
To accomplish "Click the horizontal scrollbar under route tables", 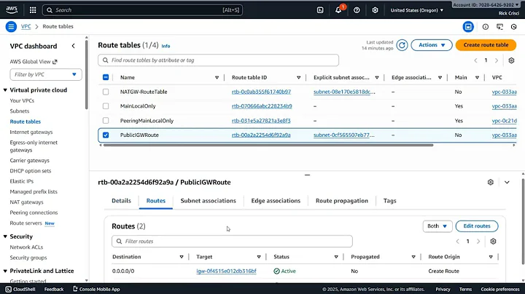I will click(268, 145).
